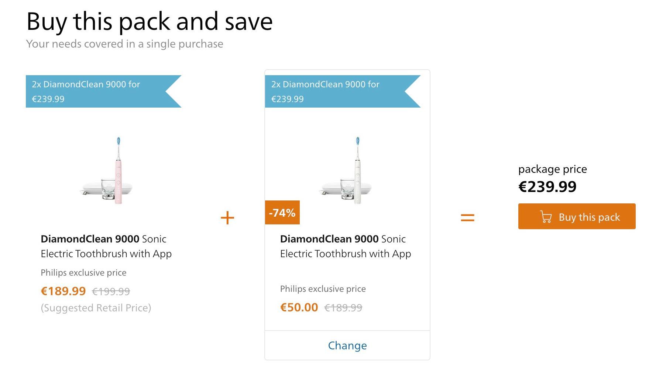
Task: Click the package price €239.99 total
Action: tap(547, 186)
